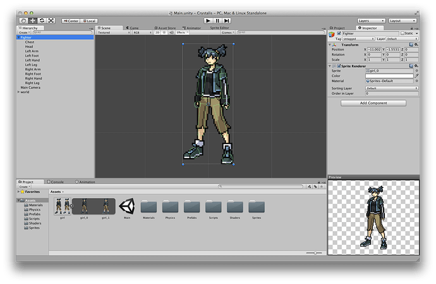Click the Color eyedropper icon
Image resolution: width=436 pixels, height=284 pixels.
[417, 76]
